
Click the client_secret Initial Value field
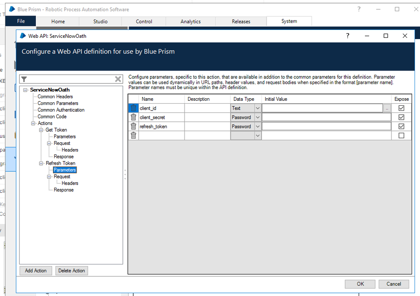point(326,118)
